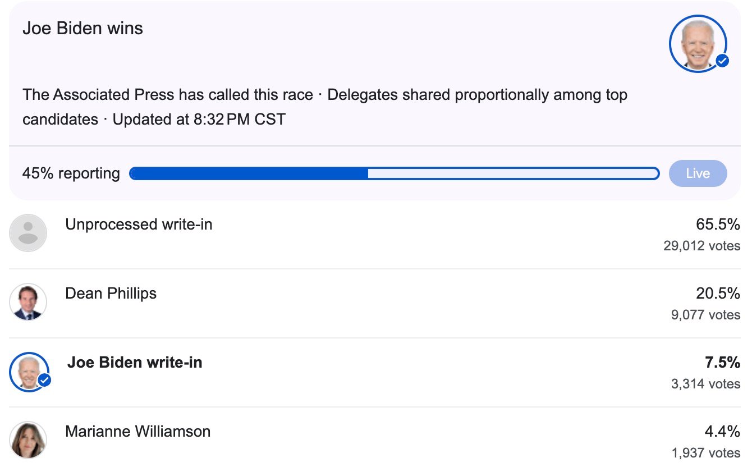Viewport: 752px width, 467px height.
Task: Open the Dean Phillips name link
Action: 111,294
